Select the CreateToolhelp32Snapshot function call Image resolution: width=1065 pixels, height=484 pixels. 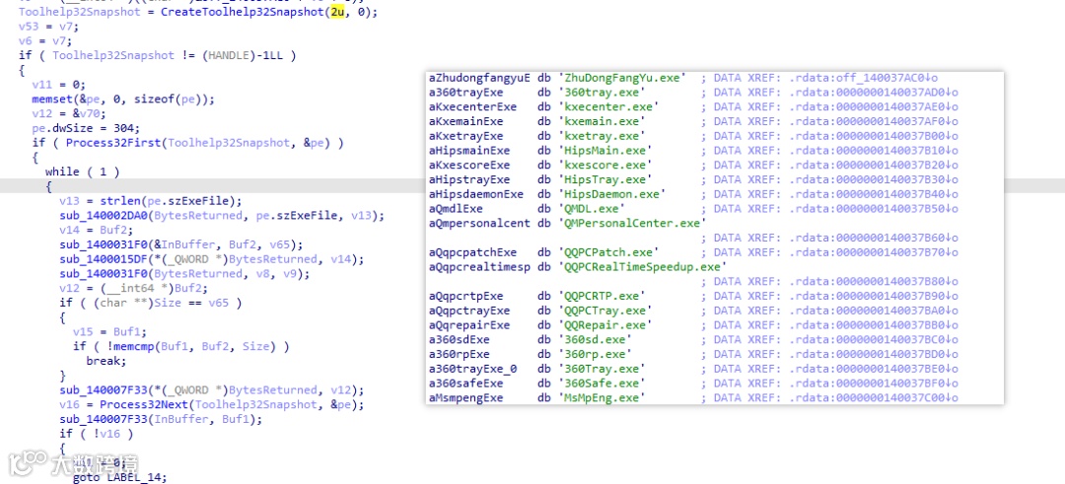[244, 12]
